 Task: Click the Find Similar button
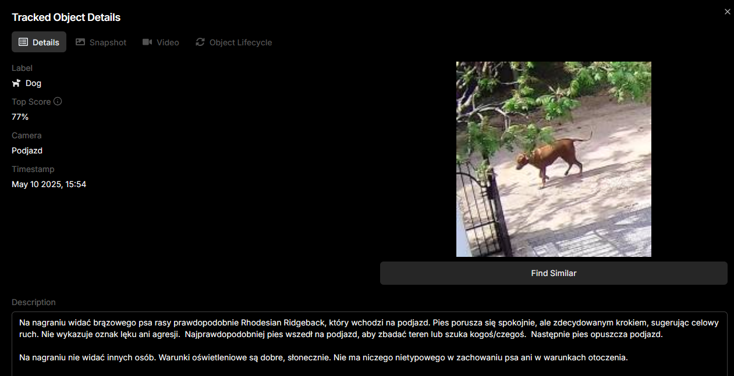[x=554, y=273]
